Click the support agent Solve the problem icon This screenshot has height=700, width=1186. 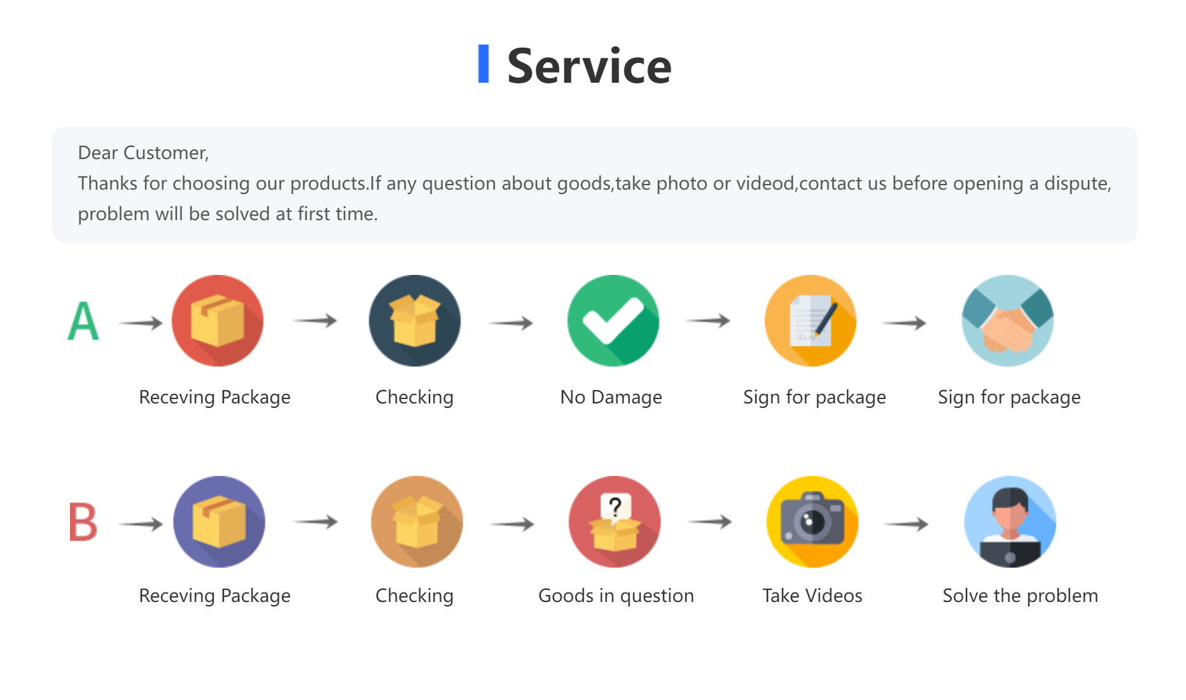(1010, 522)
